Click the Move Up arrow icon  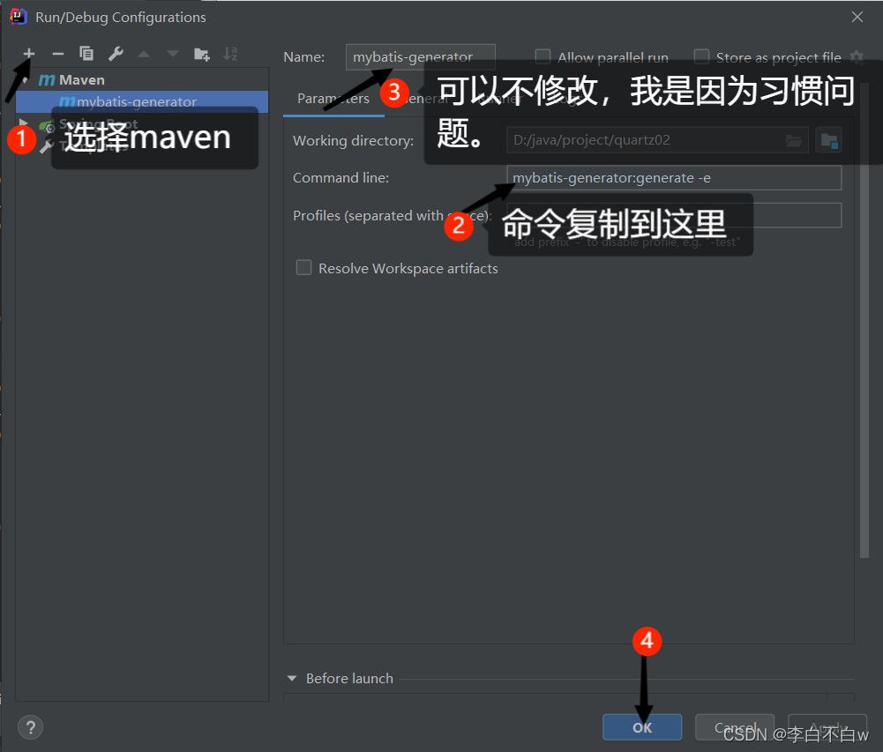[144, 54]
